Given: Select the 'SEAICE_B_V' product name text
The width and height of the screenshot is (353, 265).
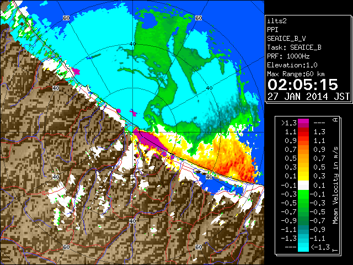Looking at the screenshot, I should 286,39.
